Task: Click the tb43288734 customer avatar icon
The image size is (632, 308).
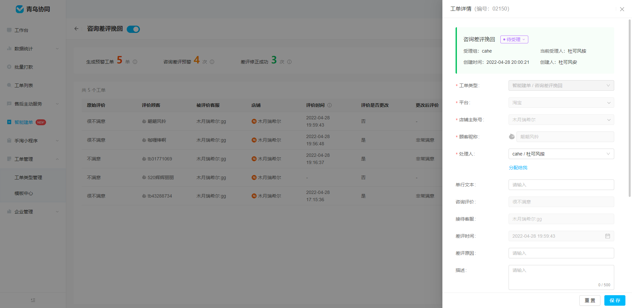Action: tap(144, 196)
